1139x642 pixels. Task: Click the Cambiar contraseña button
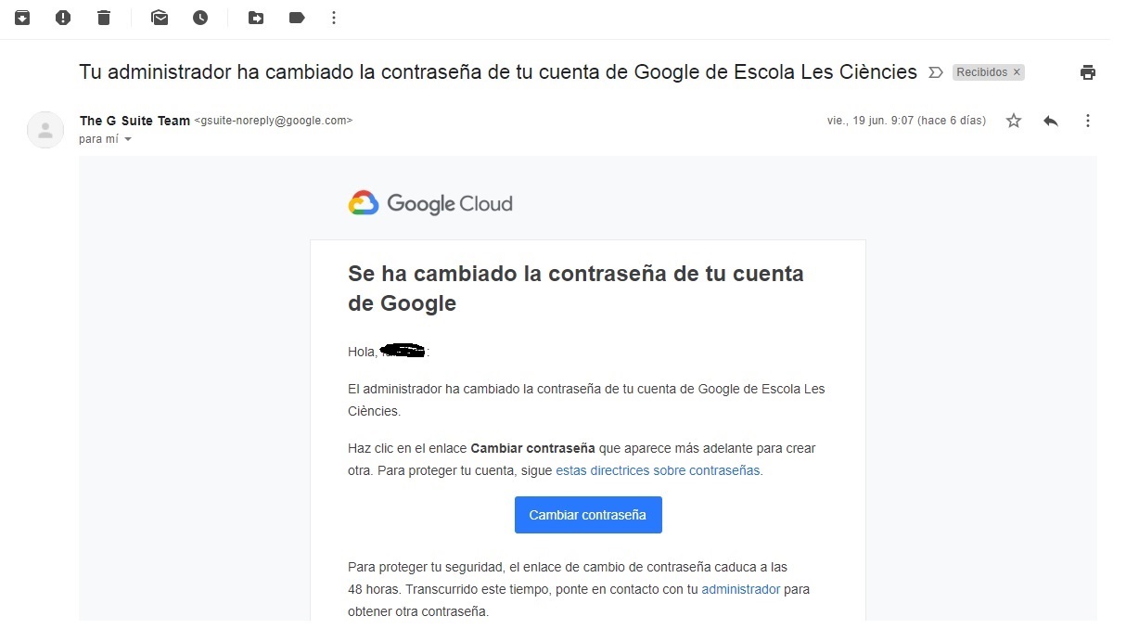tap(588, 515)
